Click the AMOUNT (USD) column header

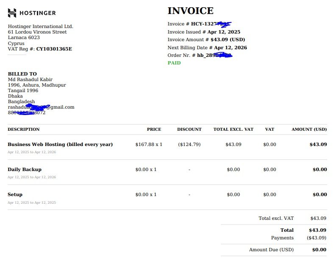(x=309, y=129)
